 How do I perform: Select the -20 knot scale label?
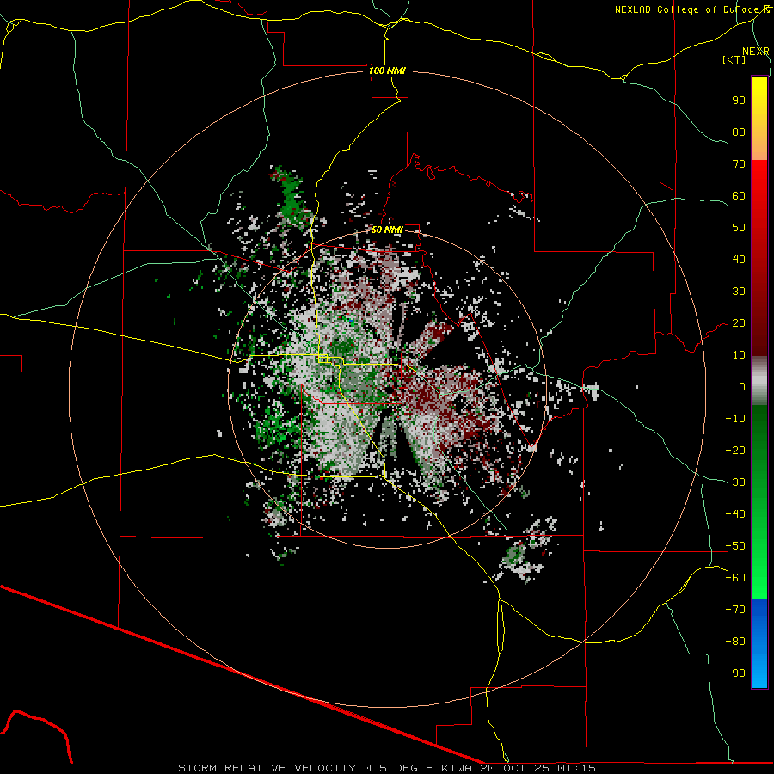(735, 451)
